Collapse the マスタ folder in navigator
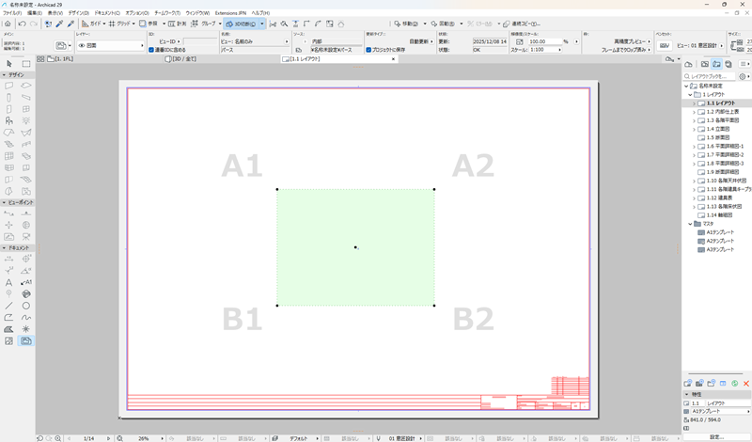This screenshot has height=442, width=752. click(x=690, y=224)
